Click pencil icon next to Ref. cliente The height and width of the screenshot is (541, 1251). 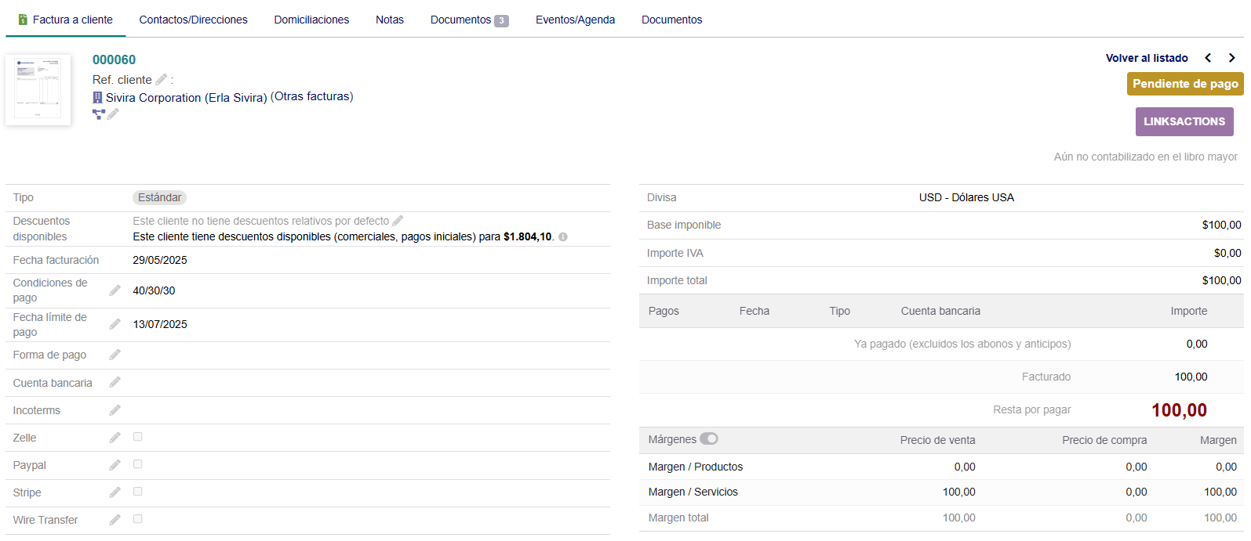click(161, 80)
